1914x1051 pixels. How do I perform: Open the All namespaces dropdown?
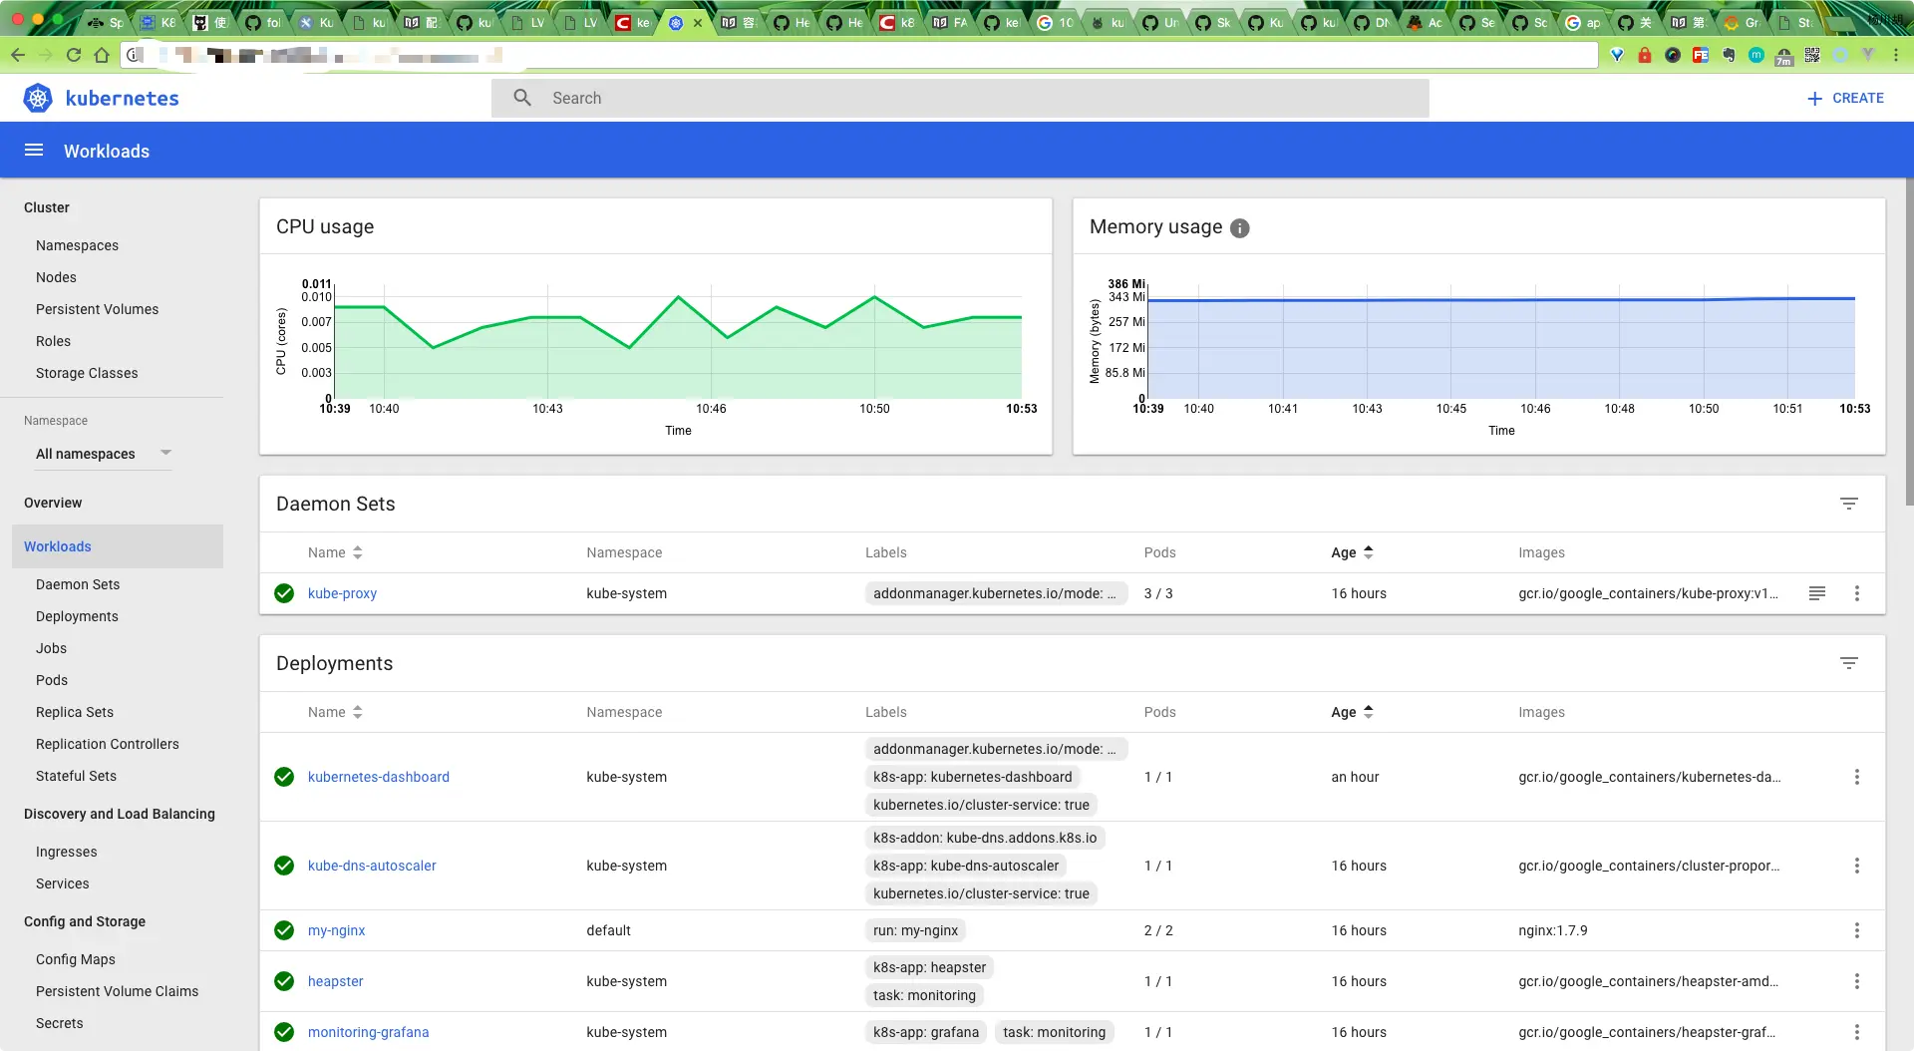pyautogui.click(x=103, y=454)
